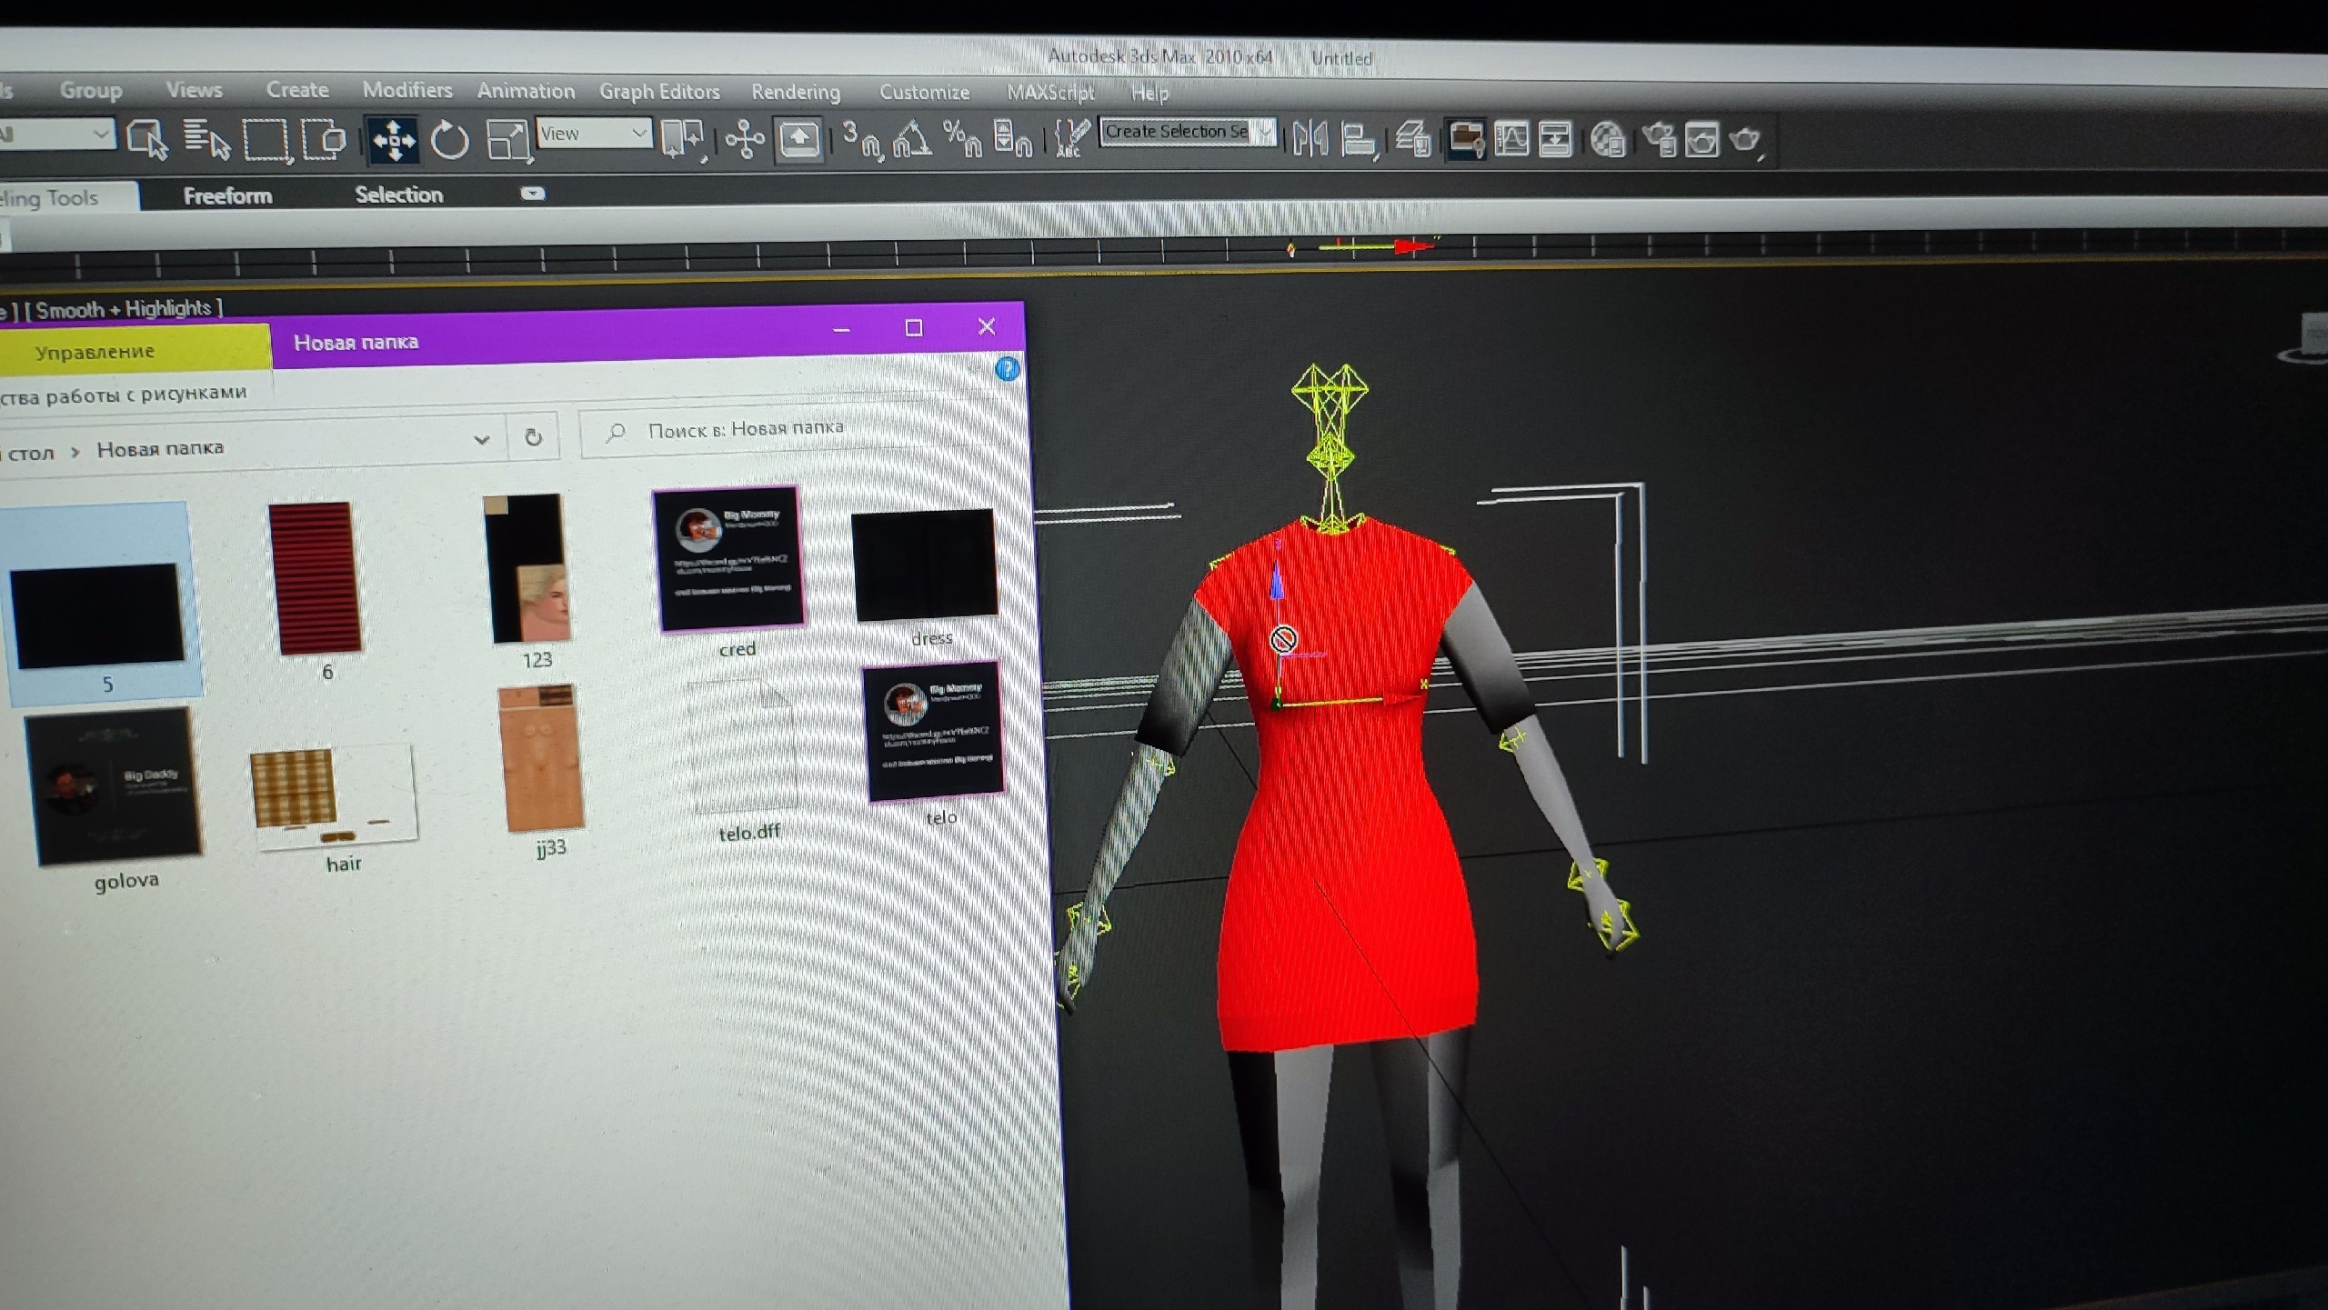Switch to the Freeform ribbon tab
Screen dimensions: 2328x1310
point(227,195)
